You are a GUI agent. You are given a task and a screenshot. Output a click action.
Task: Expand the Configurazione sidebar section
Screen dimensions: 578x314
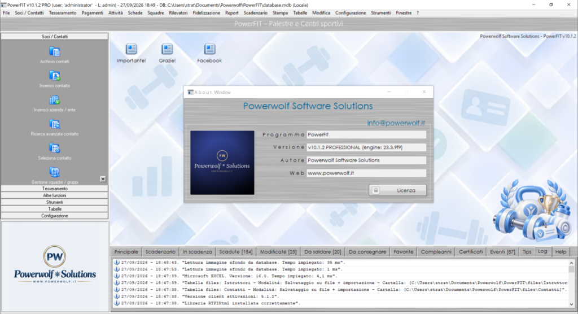(55, 216)
